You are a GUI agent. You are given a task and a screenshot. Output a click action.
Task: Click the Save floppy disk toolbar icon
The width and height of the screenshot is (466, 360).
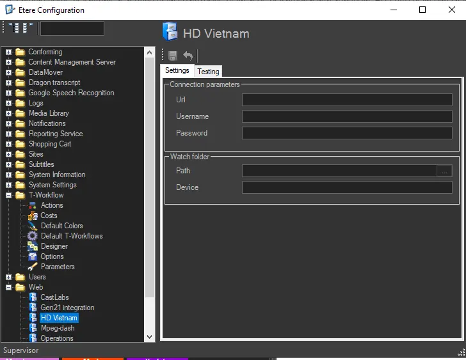click(x=173, y=56)
